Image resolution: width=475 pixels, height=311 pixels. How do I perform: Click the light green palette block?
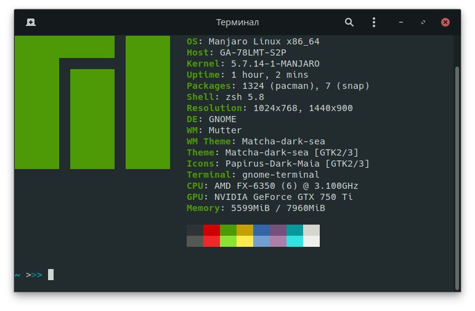tap(228, 241)
